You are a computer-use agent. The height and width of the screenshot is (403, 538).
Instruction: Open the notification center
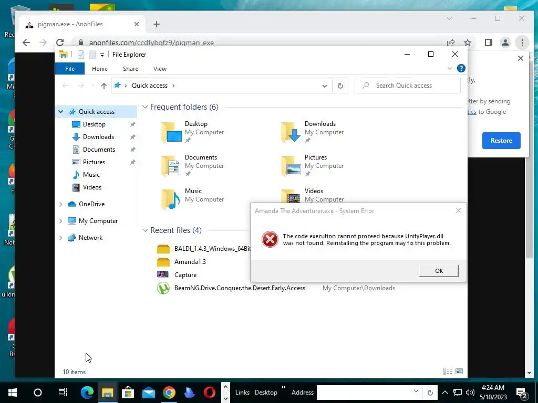pyautogui.click(x=522, y=393)
